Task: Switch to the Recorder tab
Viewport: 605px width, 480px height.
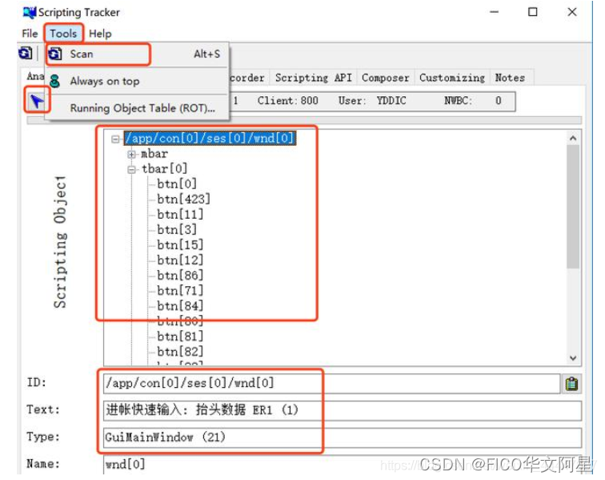Action: [247, 78]
